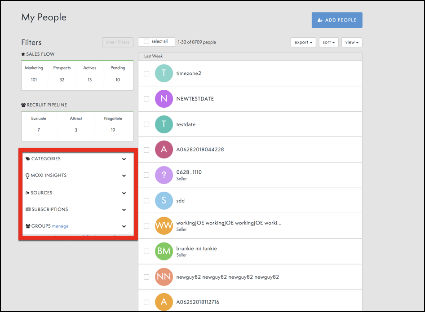Open the manage link beside Groups

[x=60, y=226]
